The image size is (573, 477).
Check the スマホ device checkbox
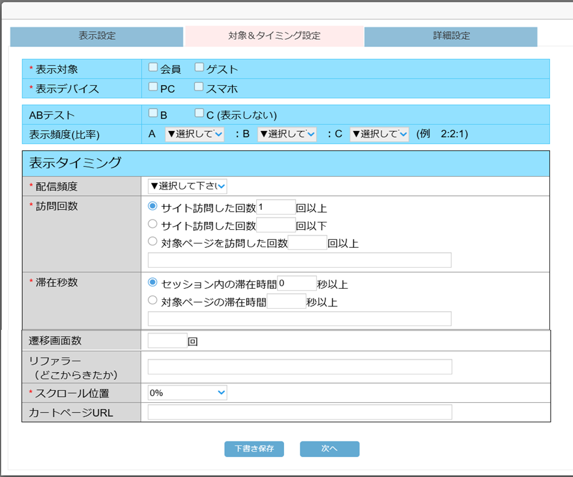coord(199,87)
